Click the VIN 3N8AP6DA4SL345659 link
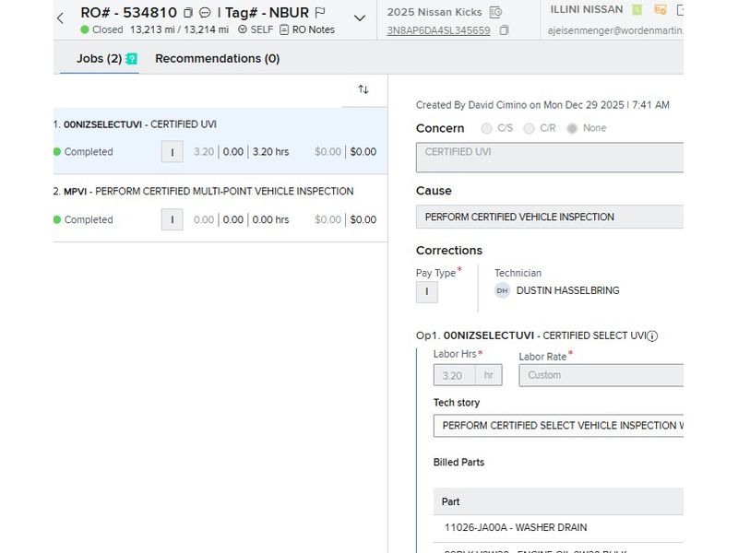 click(x=438, y=30)
